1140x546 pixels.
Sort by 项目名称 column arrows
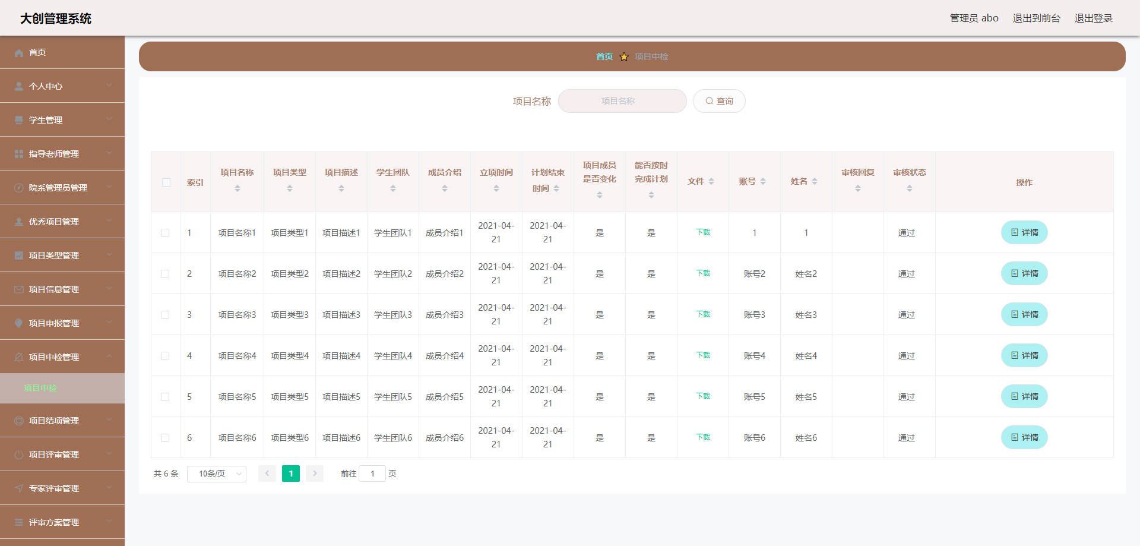[237, 189]
